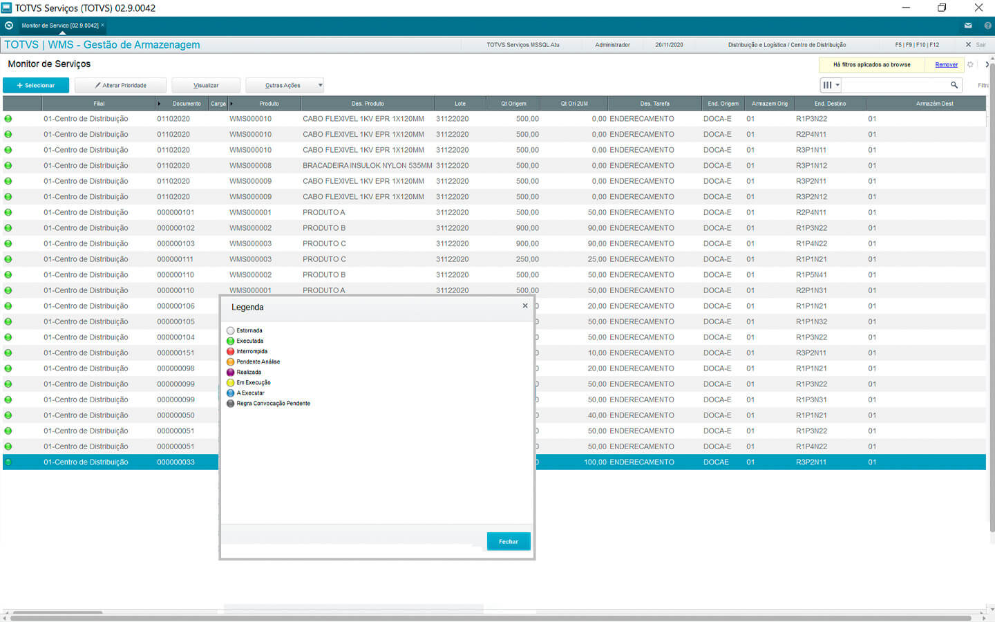Click the magnifier search icon
Screen dimensions: 995x622
pyautogui.click(x=954, y=85)
